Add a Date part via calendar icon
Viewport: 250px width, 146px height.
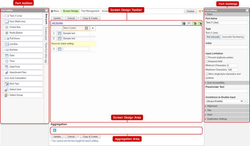pos(7,55)
